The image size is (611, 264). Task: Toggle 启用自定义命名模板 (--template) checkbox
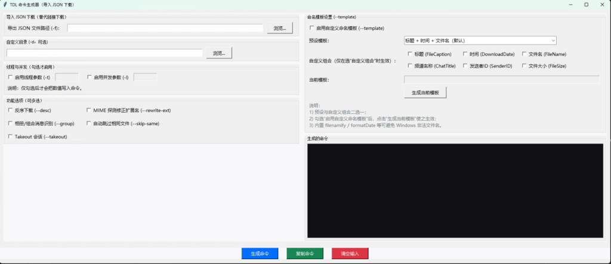tap(311, 28)
